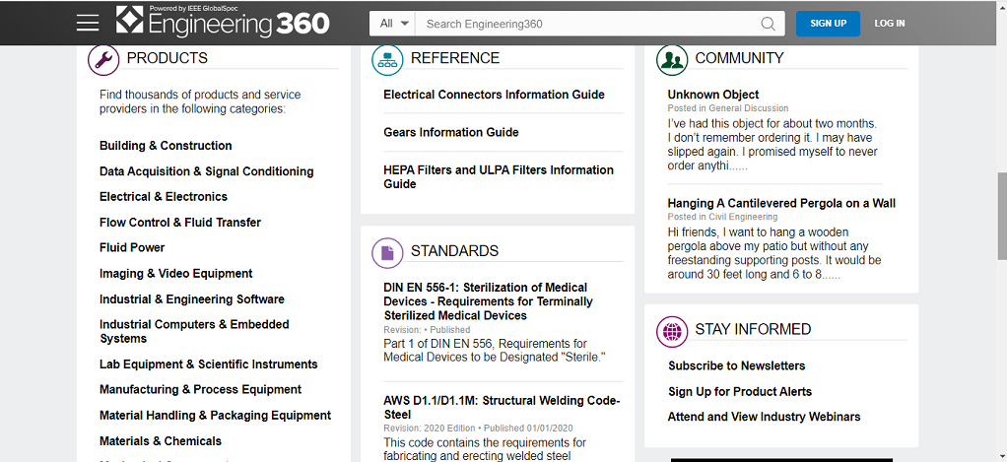The height and width of the screenshot is (462, 1007).
Task: Open the Building & Construction category
Action: pyautogui.click(x=166, y=146)
